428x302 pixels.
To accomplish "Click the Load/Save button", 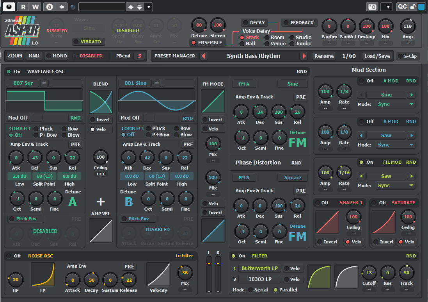I will click(377, 56).
